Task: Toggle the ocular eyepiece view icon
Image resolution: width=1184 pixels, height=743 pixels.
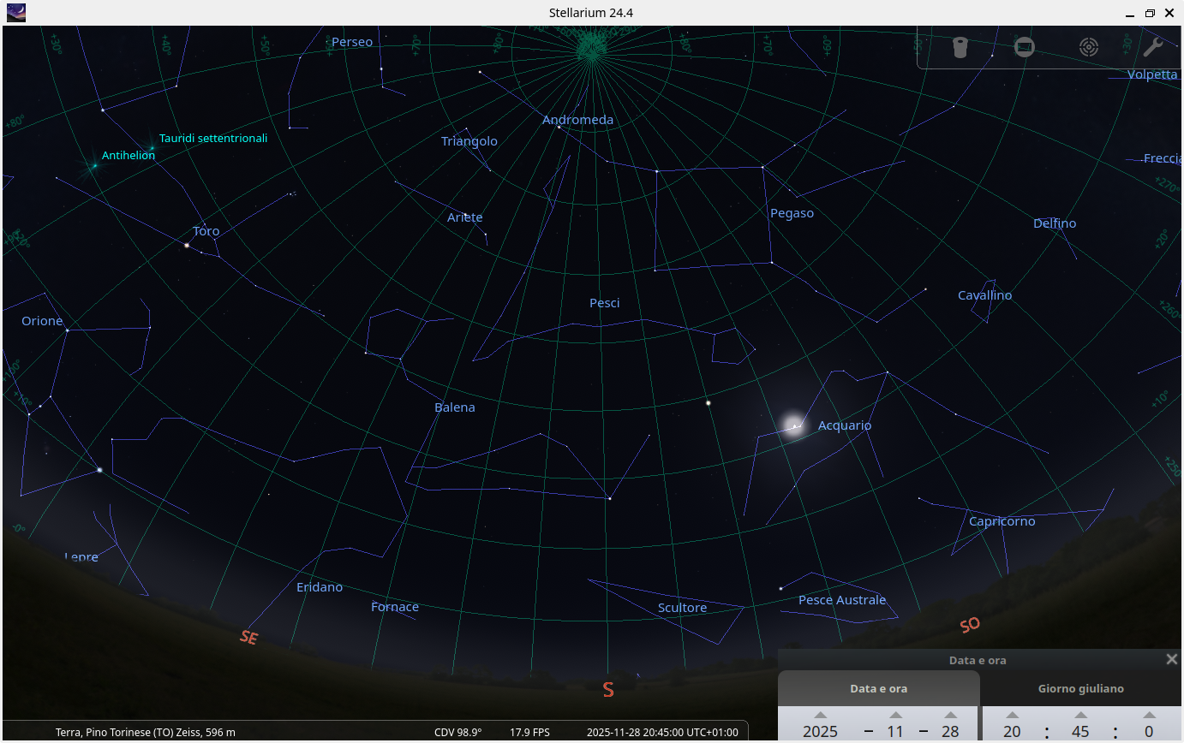Action: coord(960,47)
